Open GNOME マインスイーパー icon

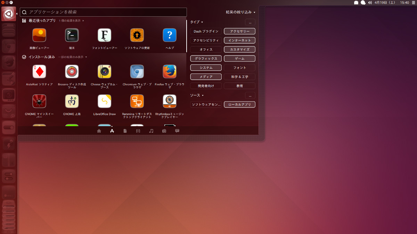(x=39, y=101)
